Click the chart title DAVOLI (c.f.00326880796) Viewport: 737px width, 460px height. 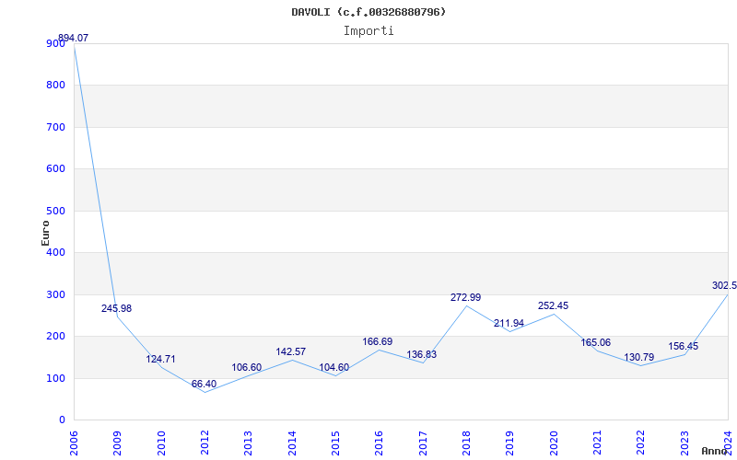pos(368,12)
